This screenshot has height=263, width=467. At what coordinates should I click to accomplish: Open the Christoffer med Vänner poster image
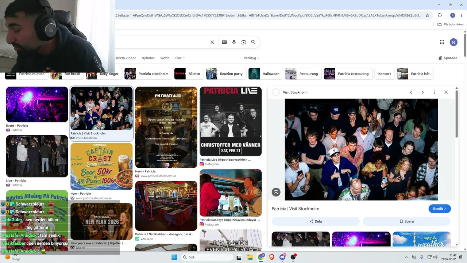231,121
